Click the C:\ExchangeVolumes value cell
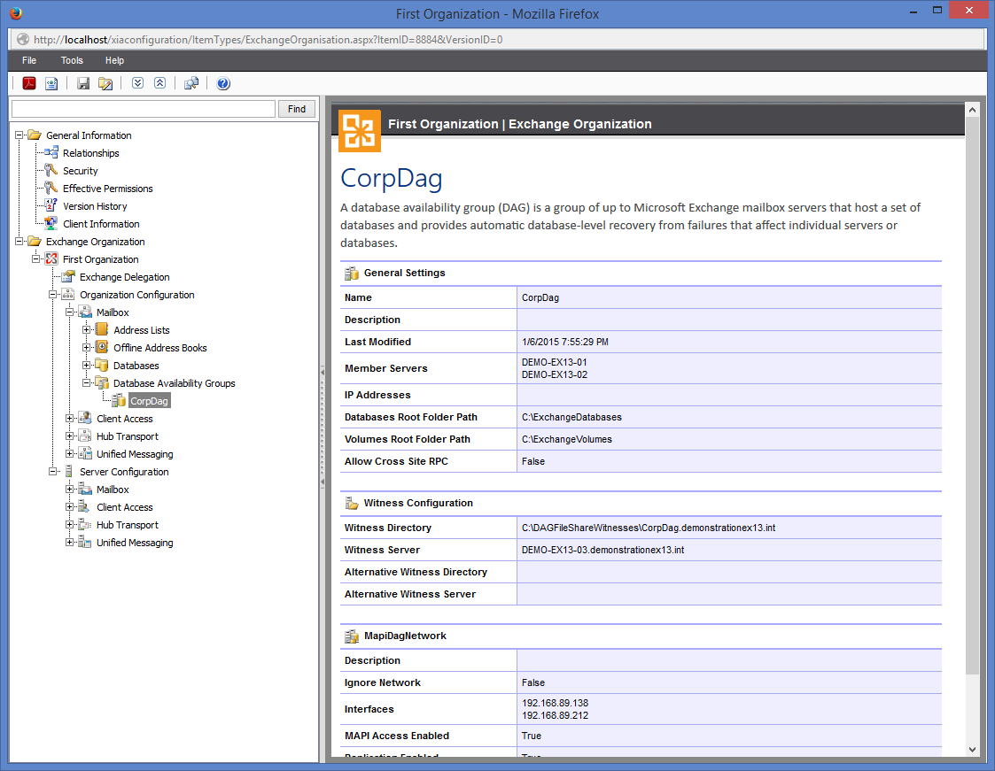This screenshot has width=995, height=771. (729, 439)
